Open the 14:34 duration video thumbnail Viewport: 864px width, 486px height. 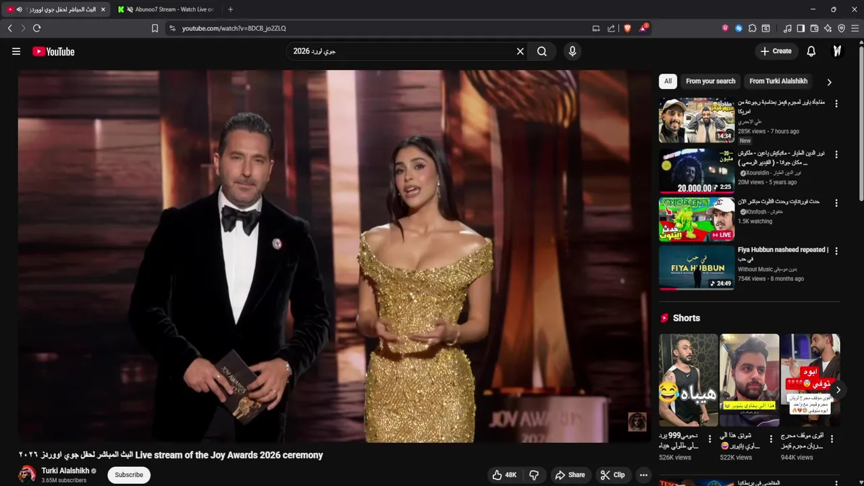click(x=697, y=120)
